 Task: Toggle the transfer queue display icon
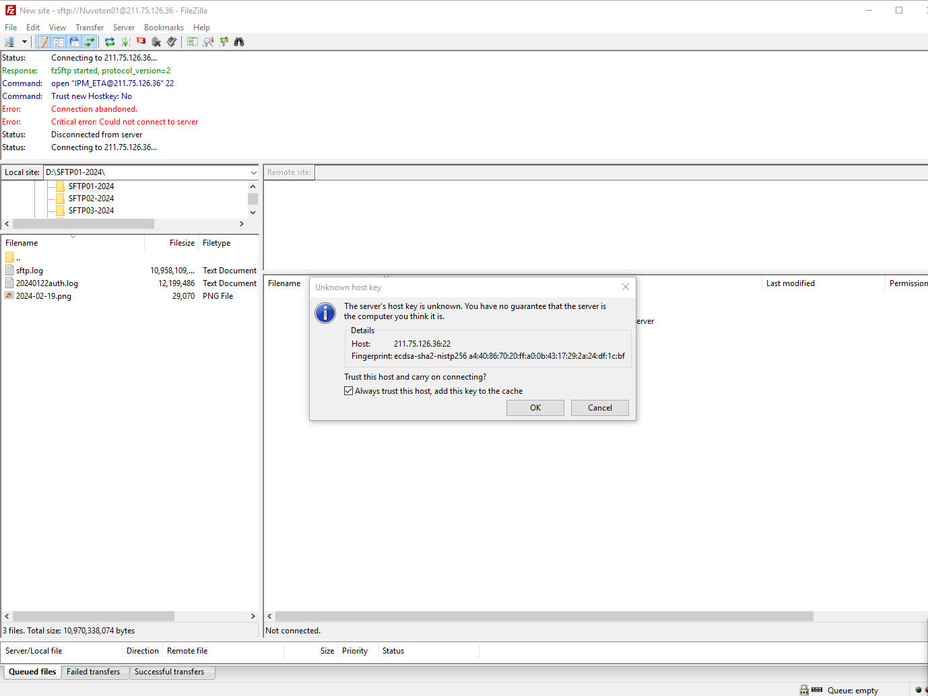90,42
